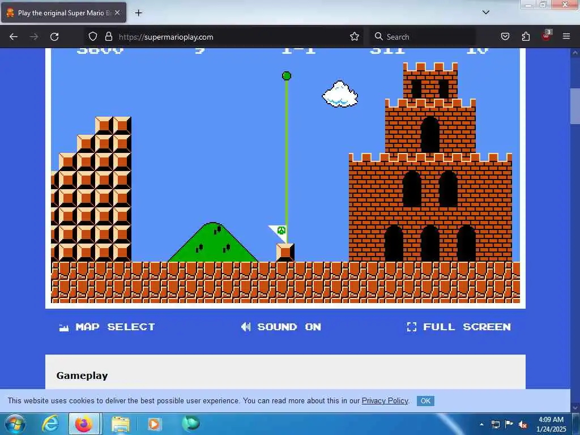Bookmark this page with star icon
Screen dimensions: 580x435
[x=355, y=37]
